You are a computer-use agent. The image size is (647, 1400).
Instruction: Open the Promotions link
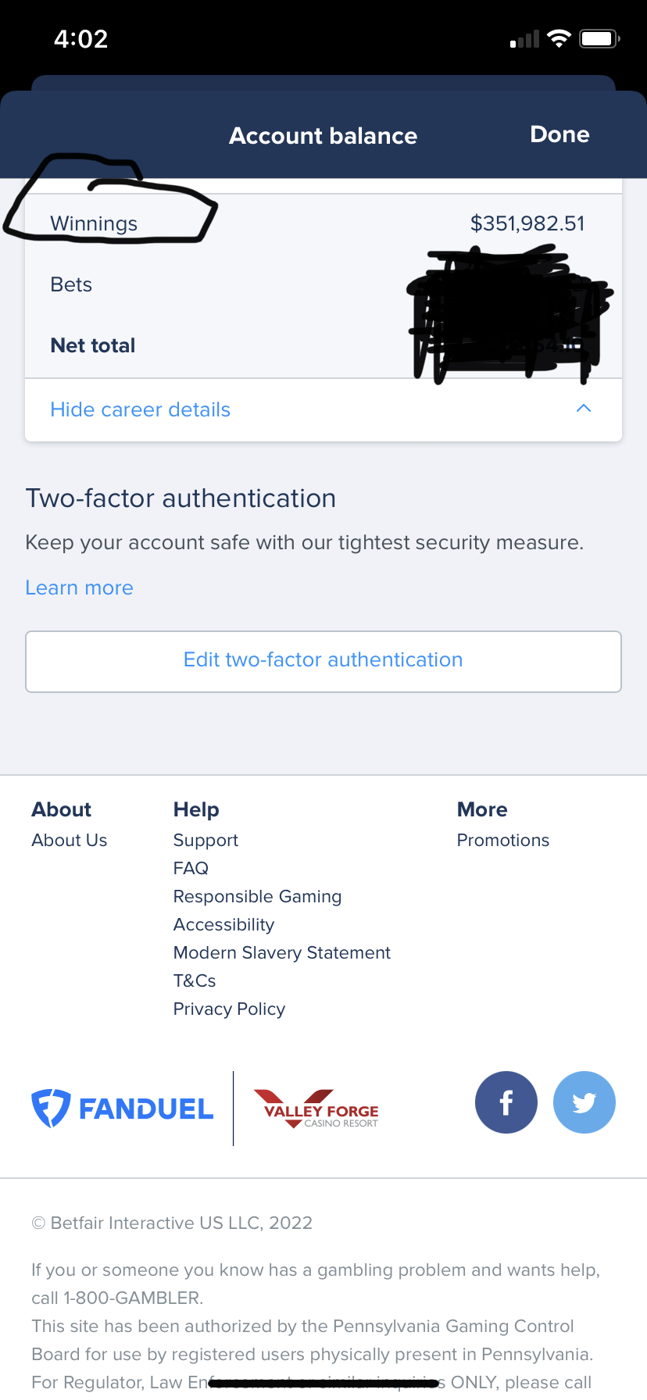click(x=502, y=840)
